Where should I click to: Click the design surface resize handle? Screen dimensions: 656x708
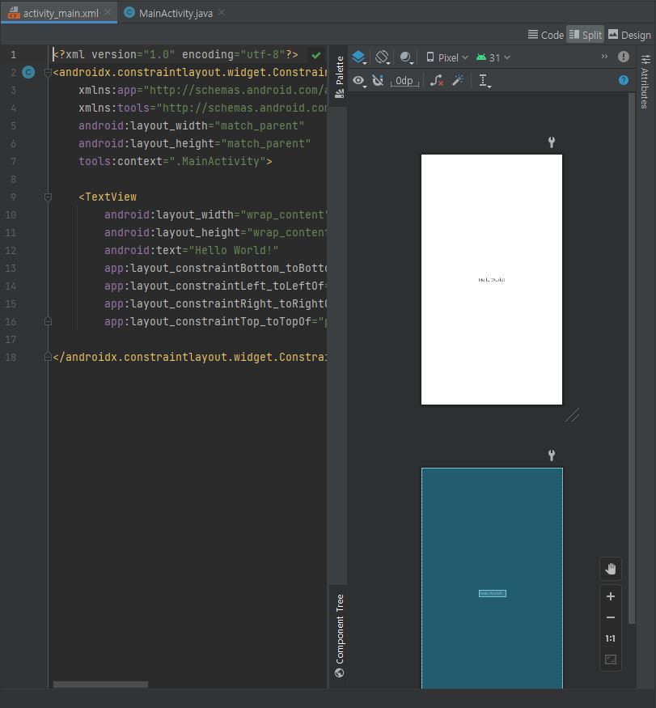572,415
